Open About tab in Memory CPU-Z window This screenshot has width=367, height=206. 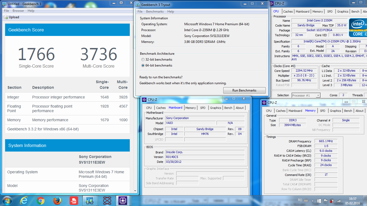(x=359, y=111)
